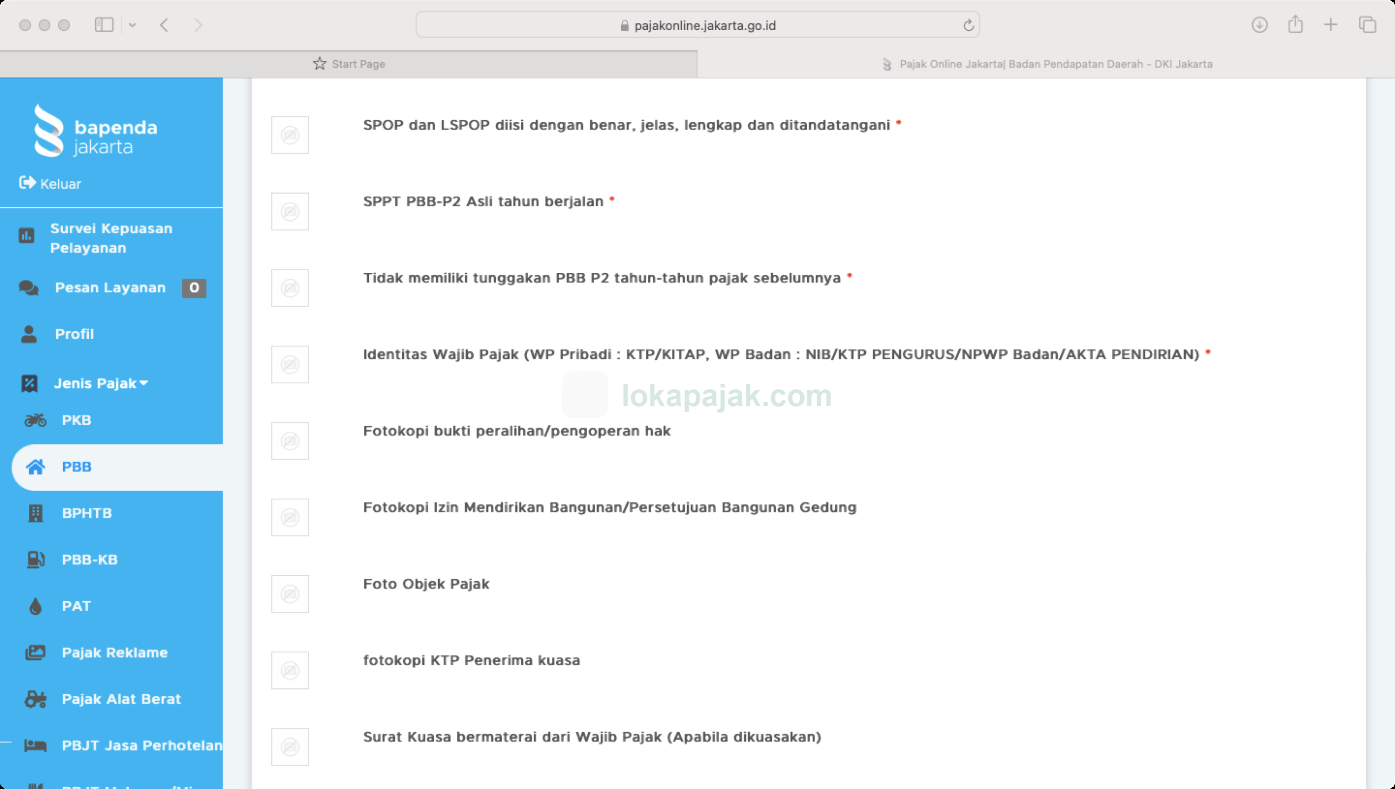Toggle the Safari sidebar button
The width and height of the screenshot is (1395, 789).
(x=104, y=25)
